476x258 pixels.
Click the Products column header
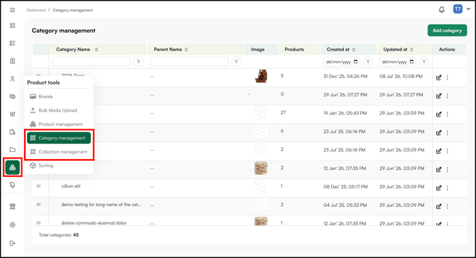[x=294, y=50]
